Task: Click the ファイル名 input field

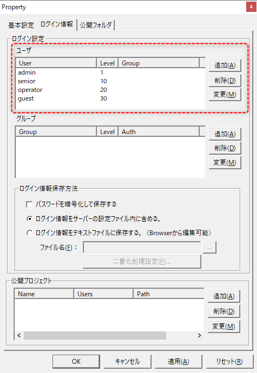Action: click(x=142, y=248)
